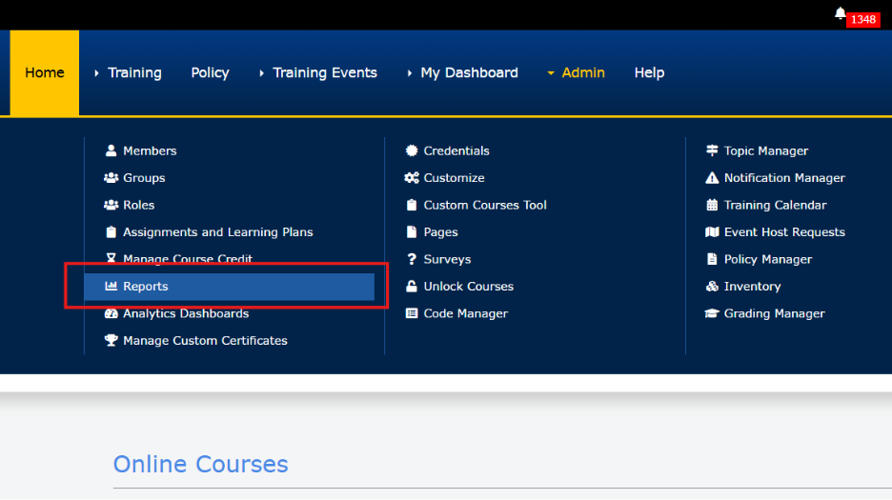The height and width of the screenshot is (500, 892).
Task: Click the Credentials badge icon
Action: click(412, 150)
